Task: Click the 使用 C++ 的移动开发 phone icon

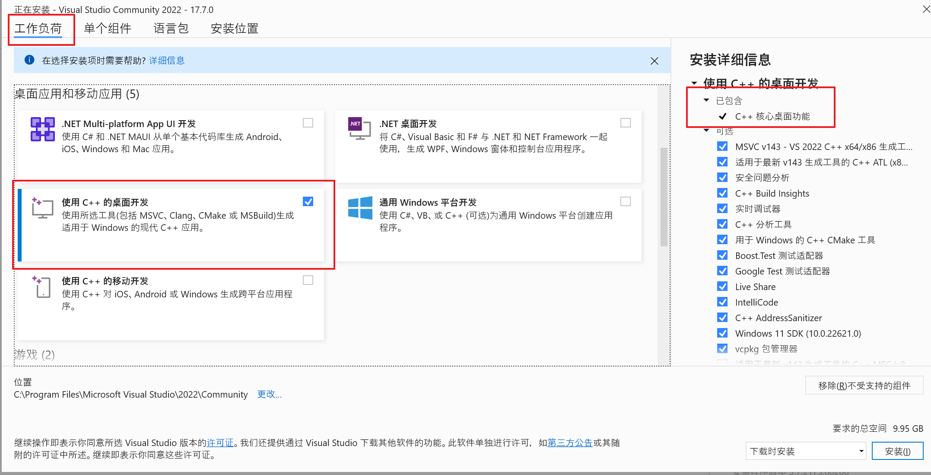Action: pyautogui.click(x=42, y=287)
